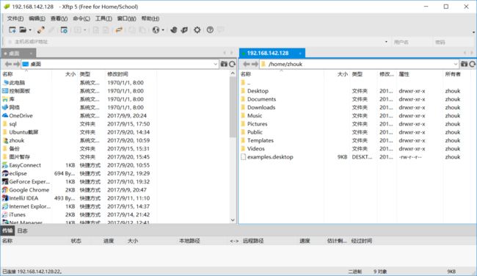Click the session properties window icon
Image resolution: width=477 pixels, height=276 pixels.
point(64,30)
